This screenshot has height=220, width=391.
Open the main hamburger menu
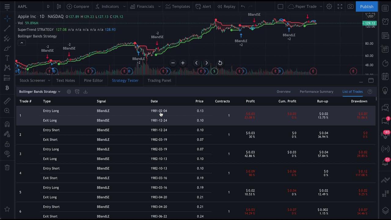tap(7, 6)
